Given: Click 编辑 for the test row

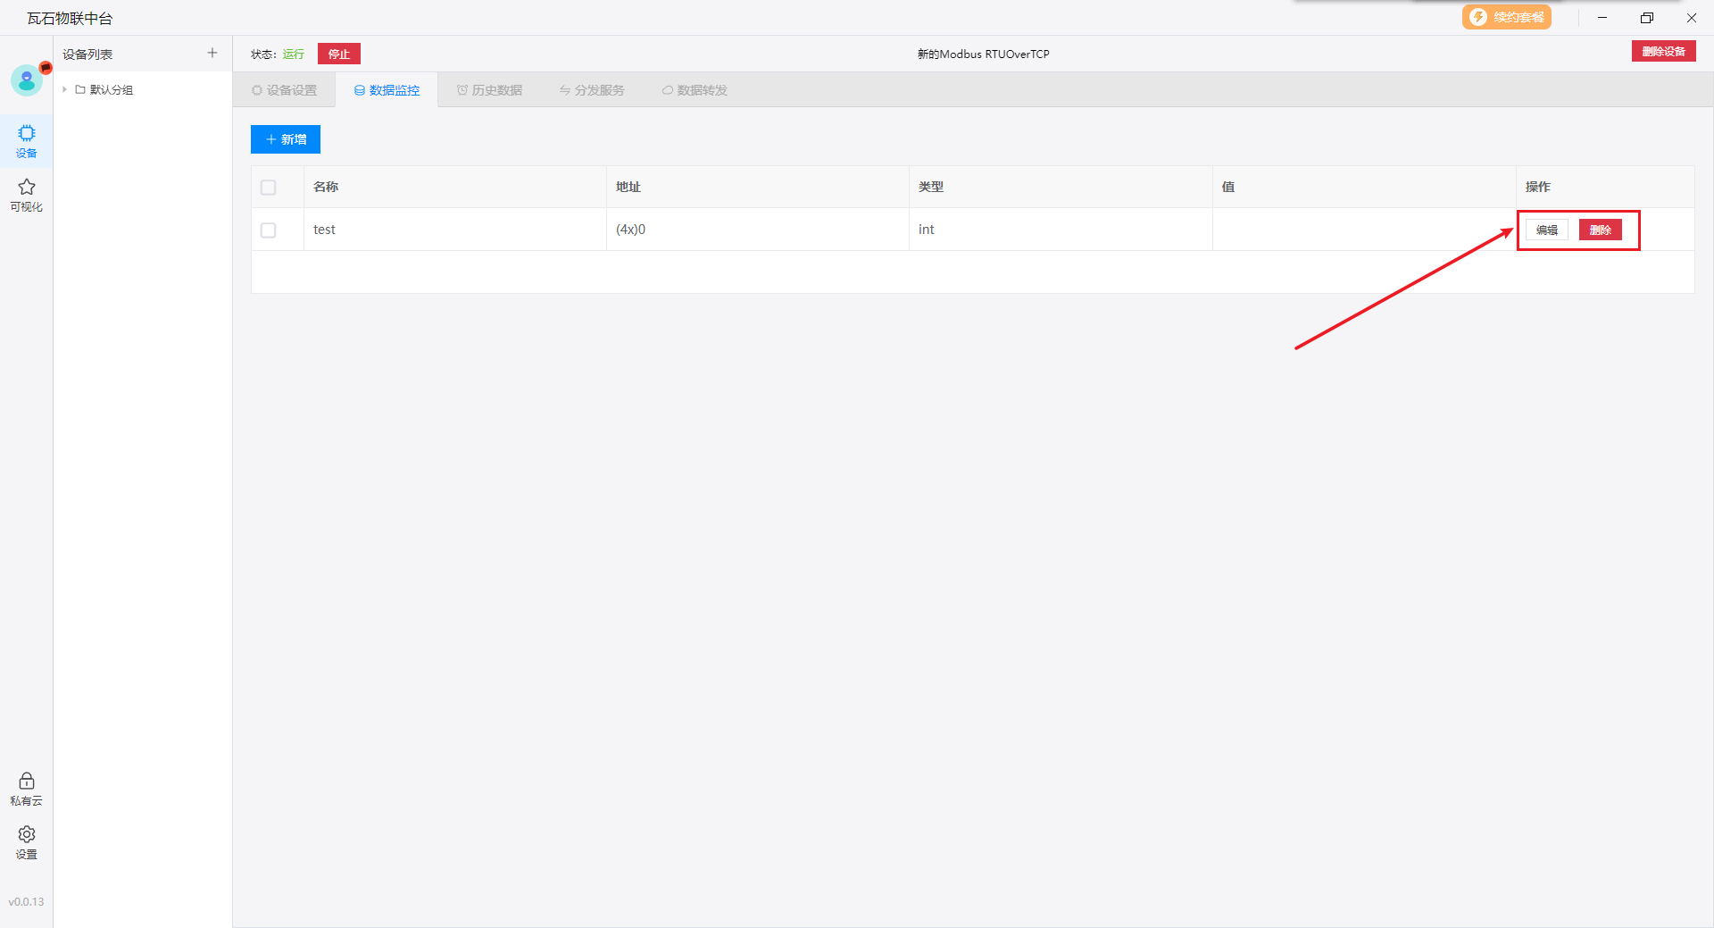Looking at the screenshot, I should [1546, 230].
